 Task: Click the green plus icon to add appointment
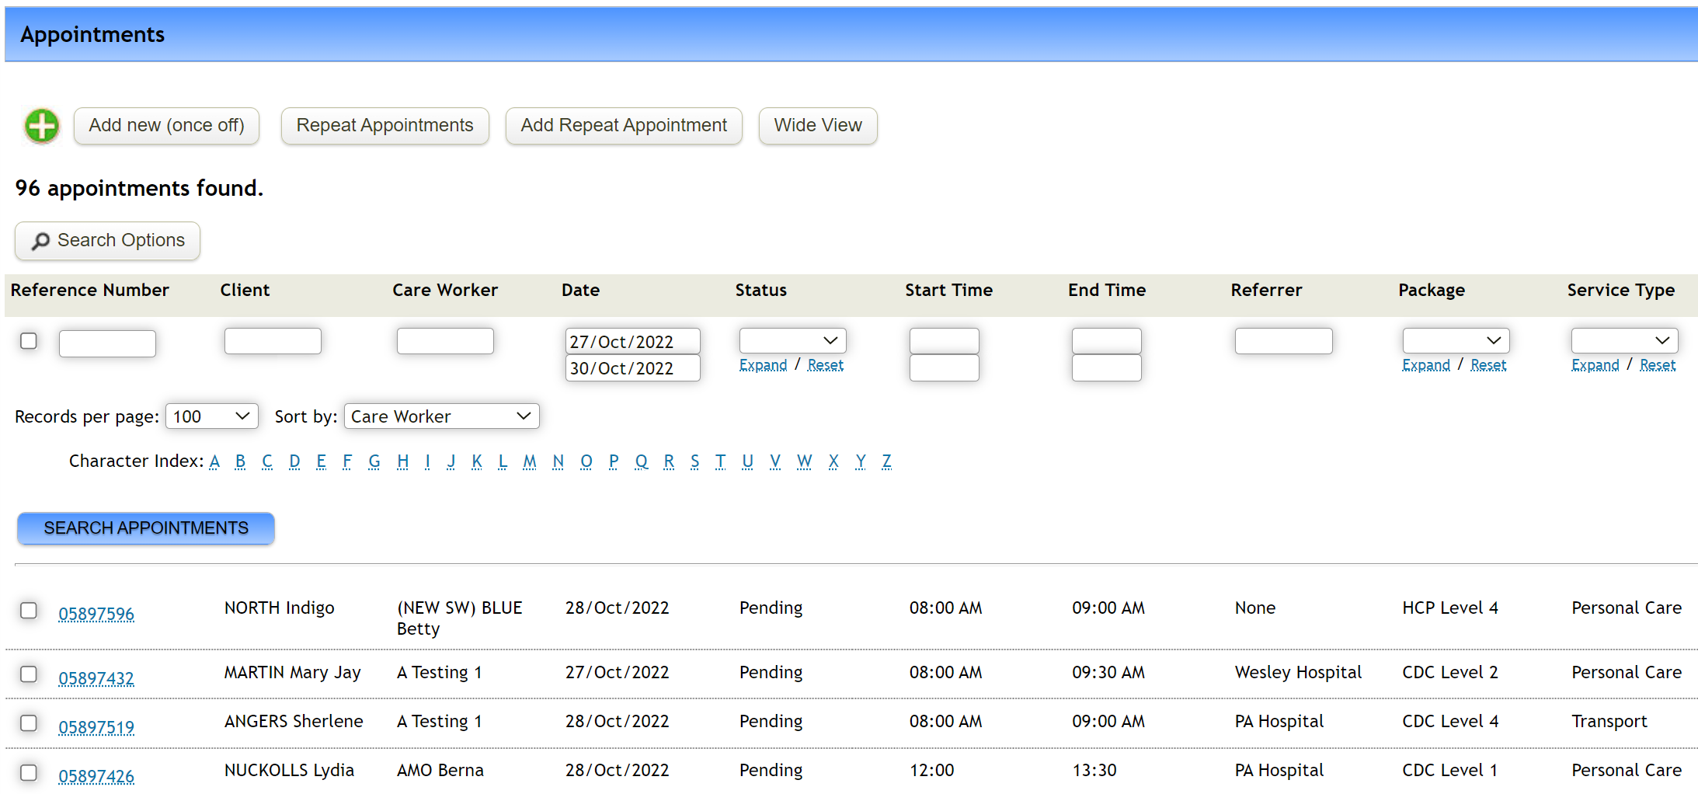pyautogui.click(x=41, y=125)
